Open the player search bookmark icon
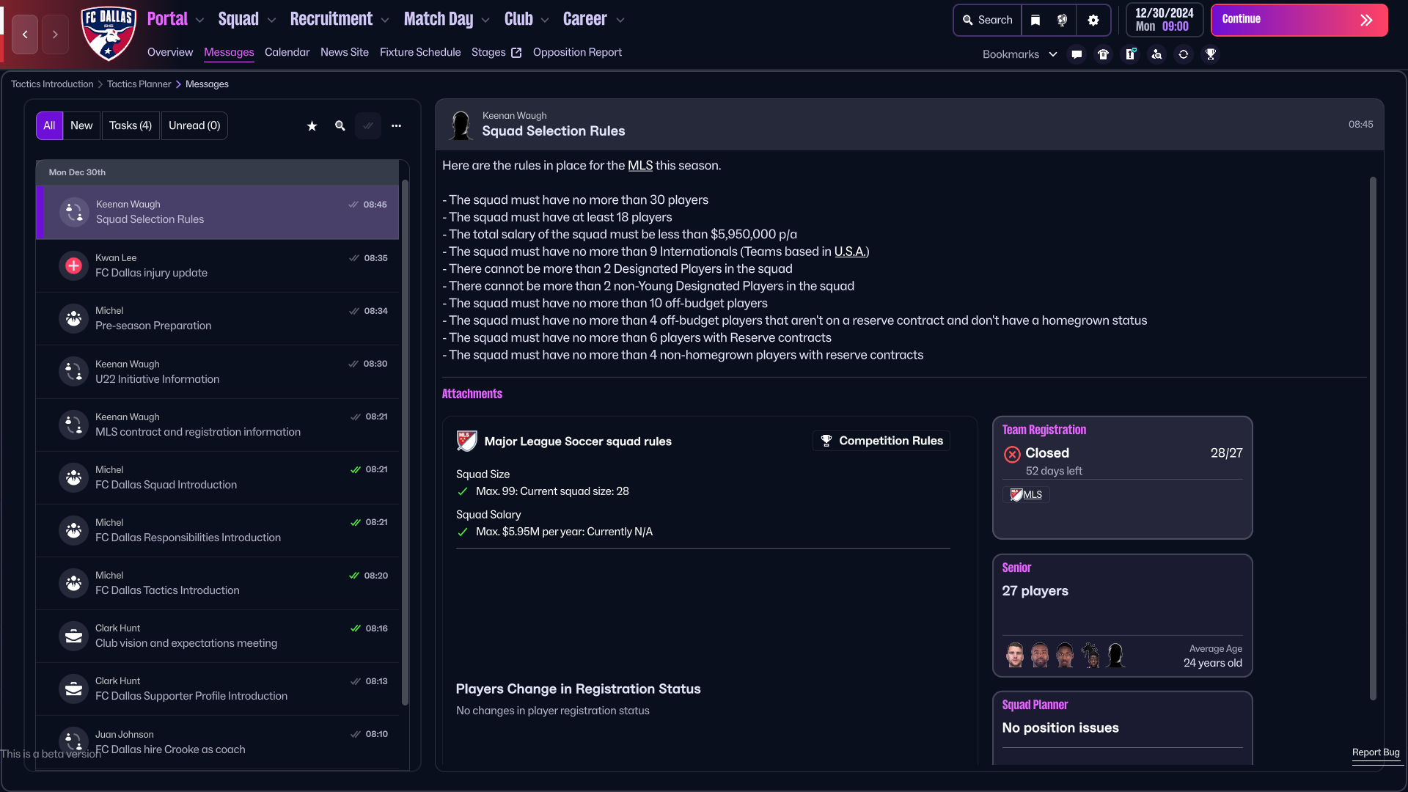 tap(1156, 54)
